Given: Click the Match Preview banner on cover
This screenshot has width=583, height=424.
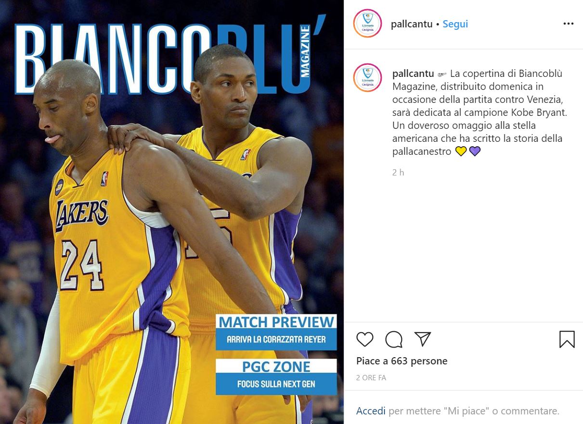Looking at the screenshot, I should tap(276, 332).
